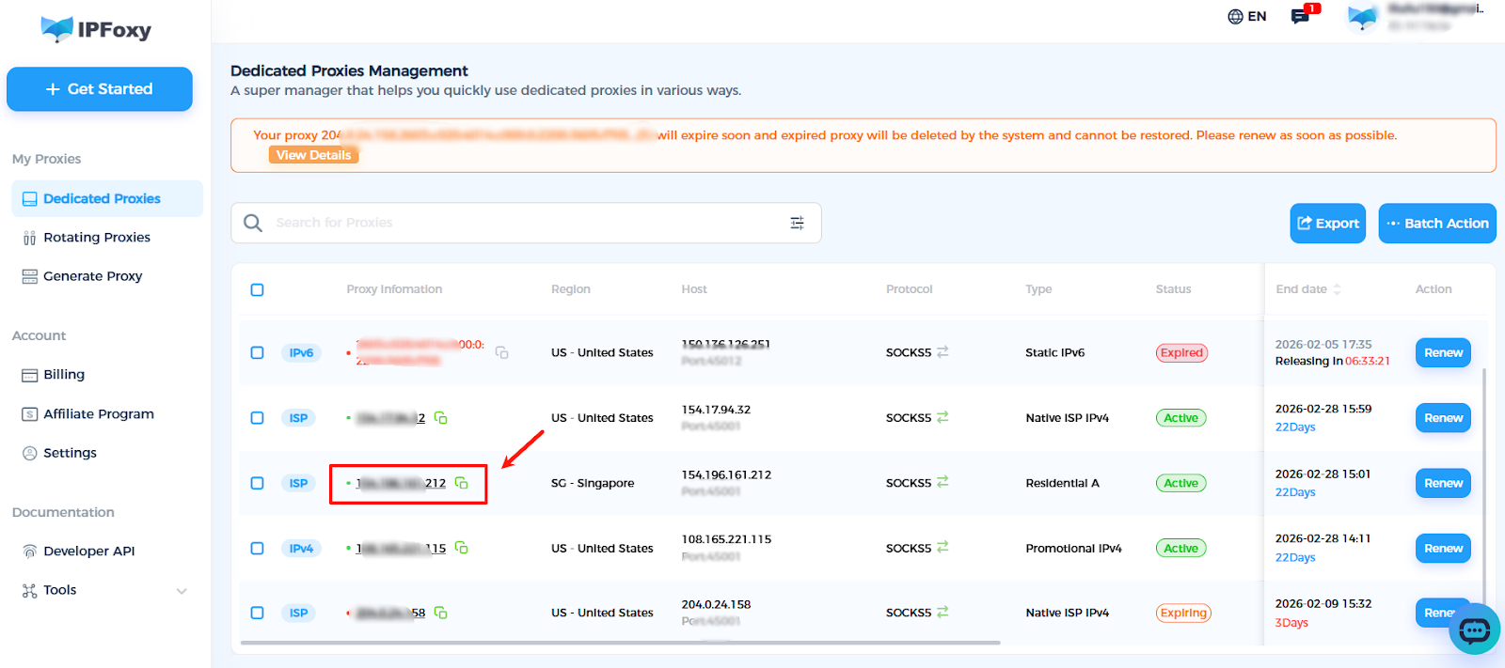Viewport: 1505px width, 668px height.
Task: Open the Batch Action menu
Action: pyautogui.click(x=1436, y=224)
